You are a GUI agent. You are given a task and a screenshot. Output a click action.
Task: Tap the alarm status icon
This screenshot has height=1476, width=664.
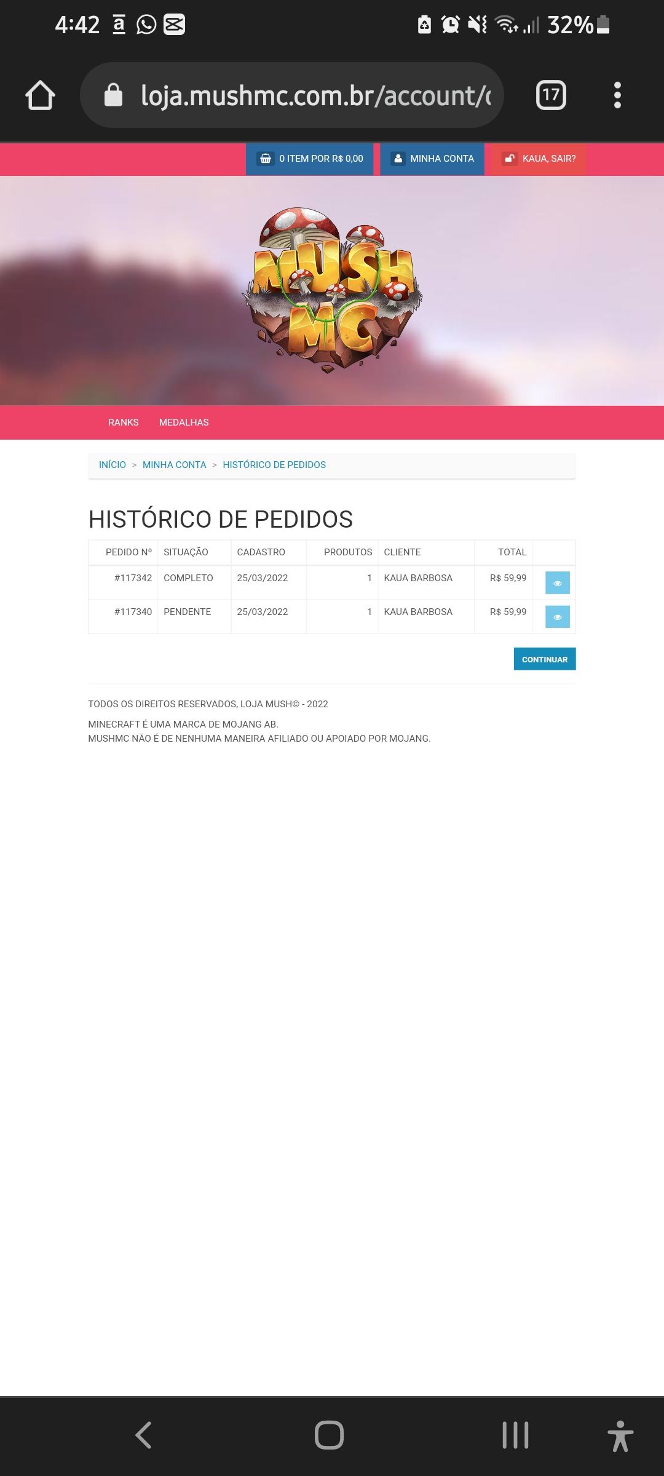(451, 25)
